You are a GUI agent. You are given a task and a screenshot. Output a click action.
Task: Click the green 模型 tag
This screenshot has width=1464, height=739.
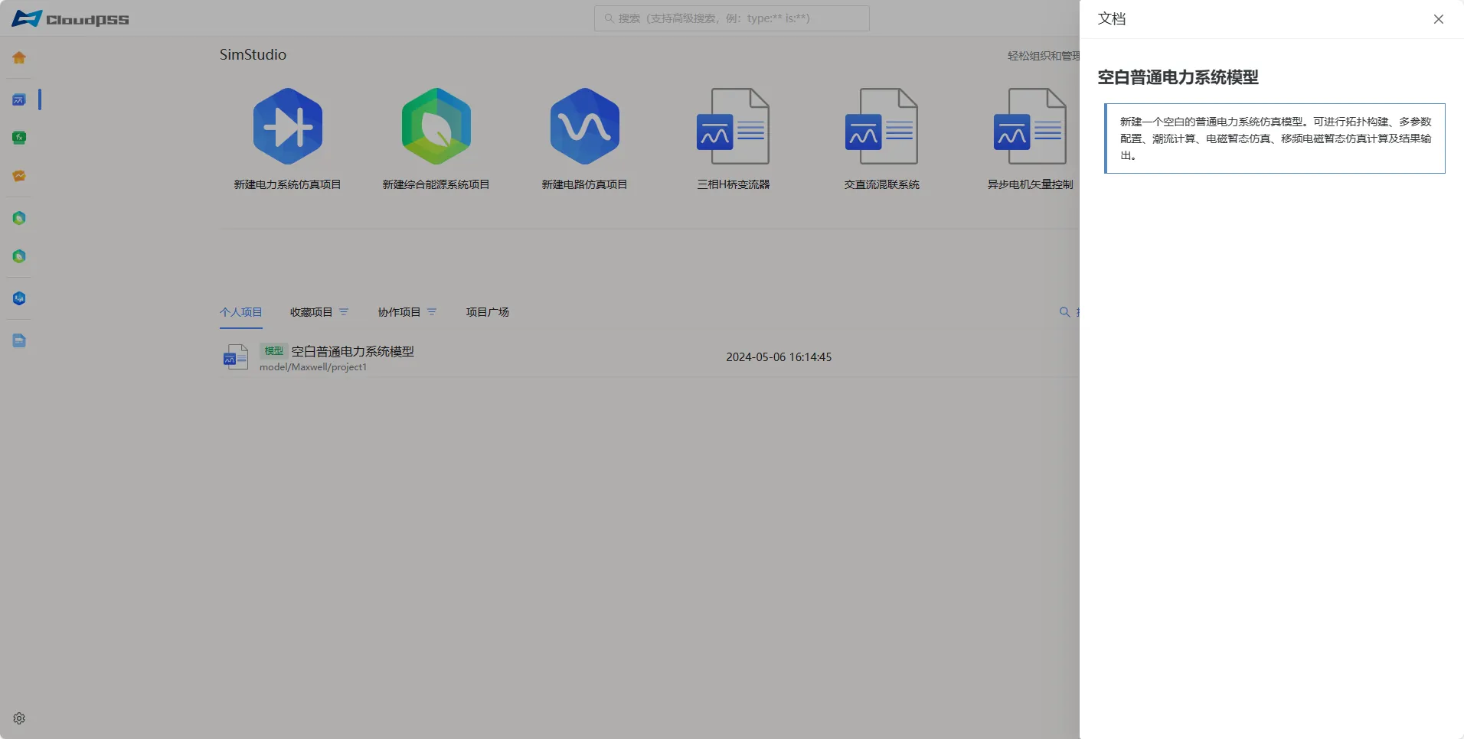[x=273, y=351]
